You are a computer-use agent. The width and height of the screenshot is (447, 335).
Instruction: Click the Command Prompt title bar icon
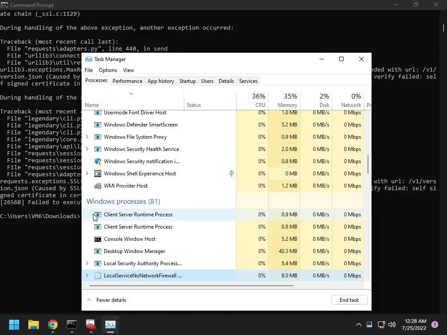[x=4, y=5]
